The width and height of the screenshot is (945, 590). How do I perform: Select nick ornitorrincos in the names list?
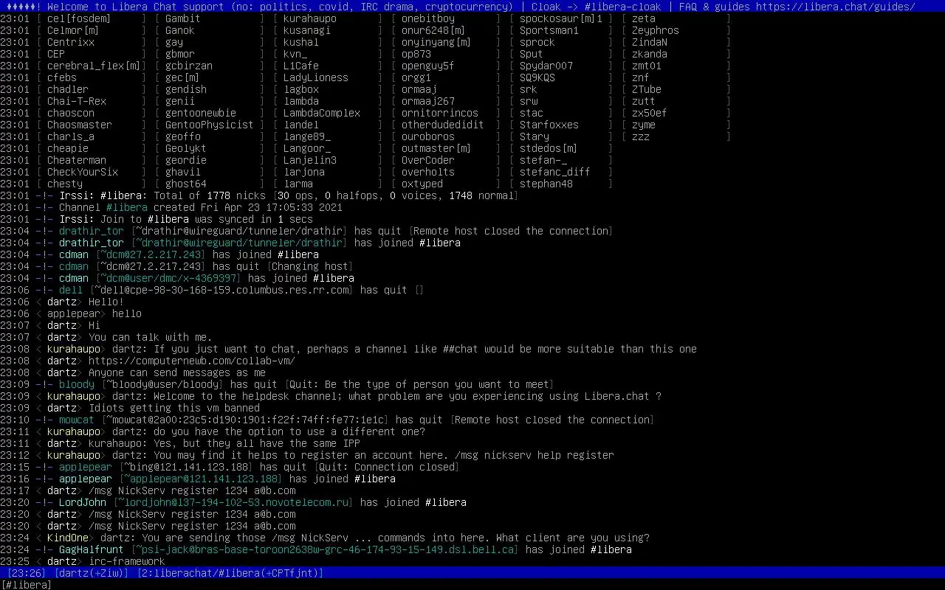(x=440, y=113)
